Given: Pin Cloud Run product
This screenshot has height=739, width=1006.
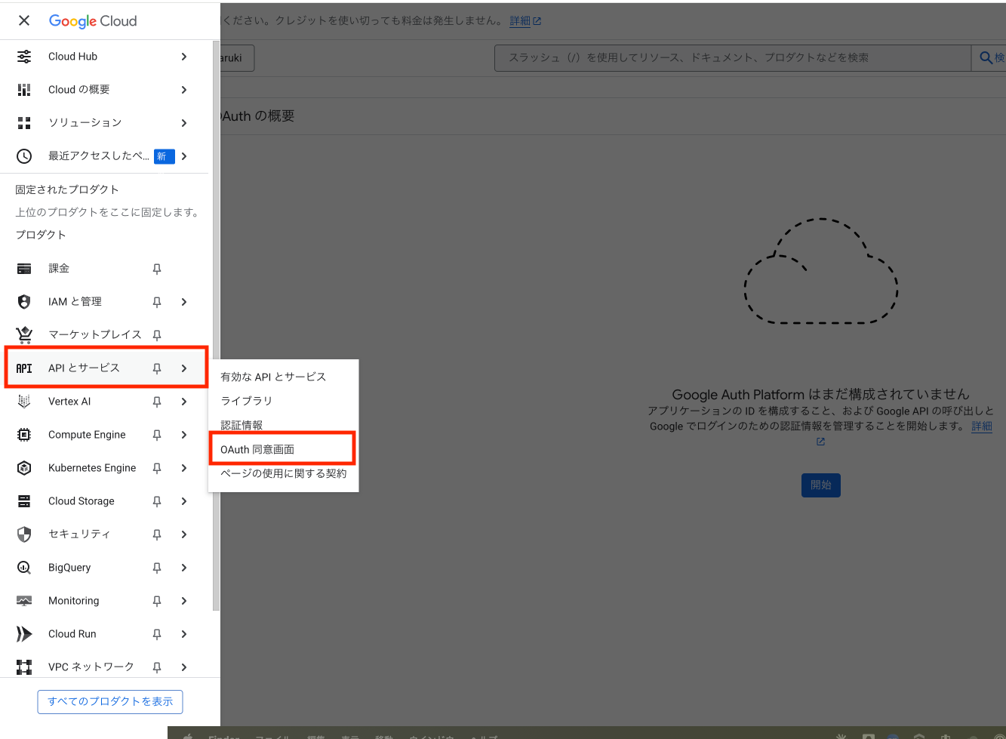Looking at the screenshot, I should (x=157, y=634).
